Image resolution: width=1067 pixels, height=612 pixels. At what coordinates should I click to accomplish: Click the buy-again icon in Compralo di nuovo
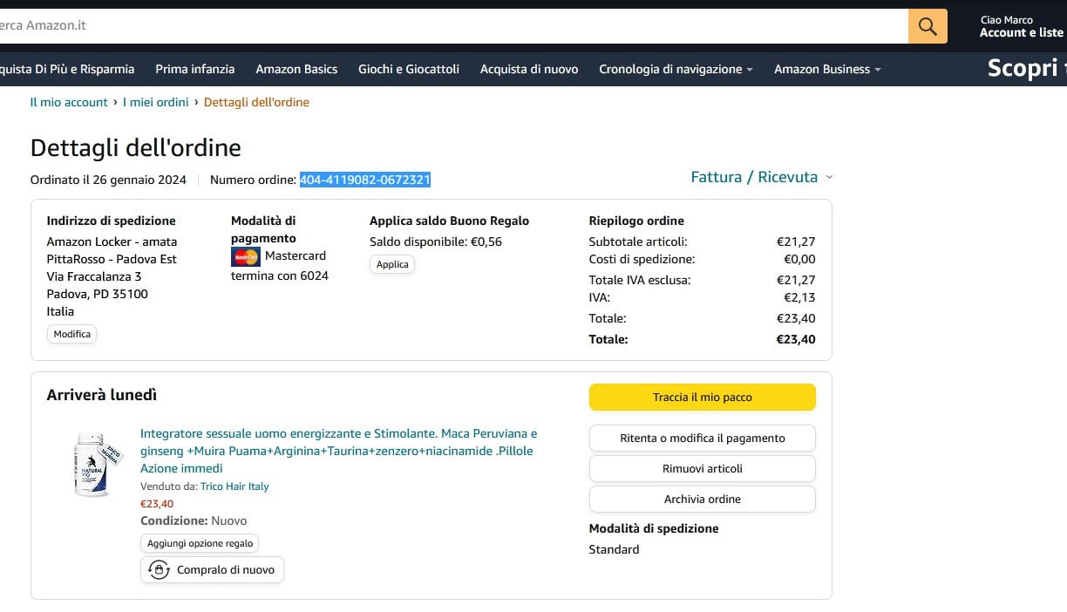[160, 570]
